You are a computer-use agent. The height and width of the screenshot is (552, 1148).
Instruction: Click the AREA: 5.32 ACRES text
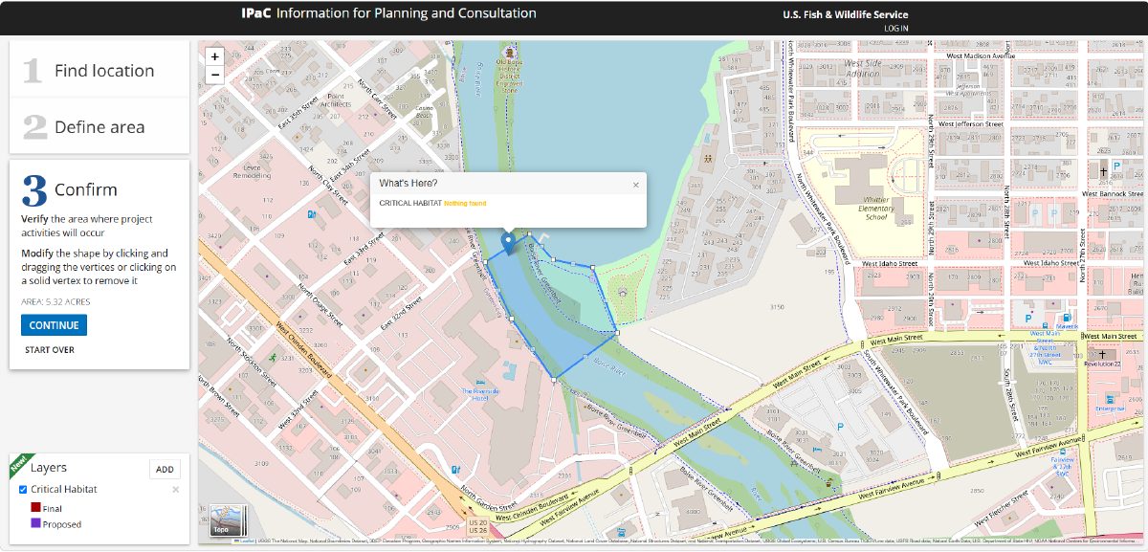pyautogui.click(x=55, y=301)
